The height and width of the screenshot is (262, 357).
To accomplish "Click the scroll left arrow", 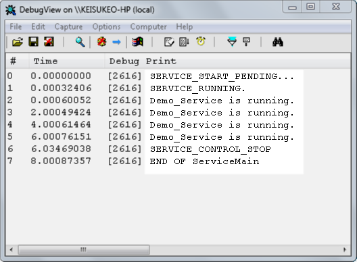I will point(11,249).
